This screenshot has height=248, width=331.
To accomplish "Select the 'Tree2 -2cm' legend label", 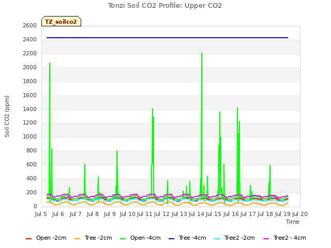I will pyautogui.click(x=239, y=238).
